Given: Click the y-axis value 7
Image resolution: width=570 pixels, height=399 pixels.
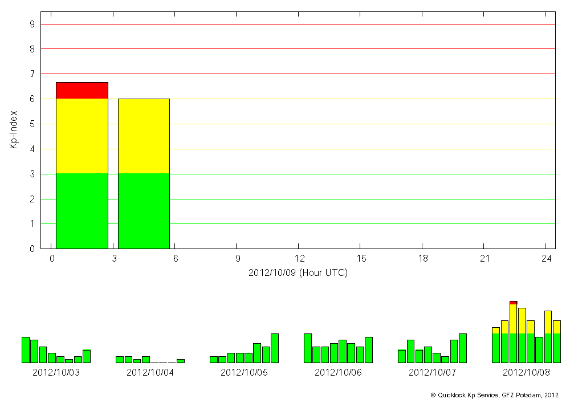Looking at the screenshot, I should (x=32, y=74).
